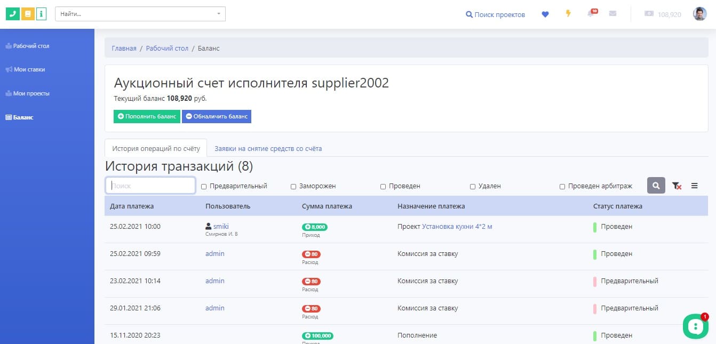Open Мои ставки in sidebar
This screenshot has width=716, height=344.
29,69
